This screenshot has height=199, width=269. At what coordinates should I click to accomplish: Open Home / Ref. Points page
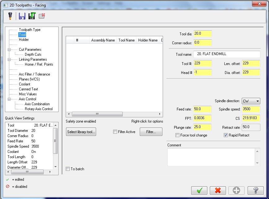[x=39, y=64]
